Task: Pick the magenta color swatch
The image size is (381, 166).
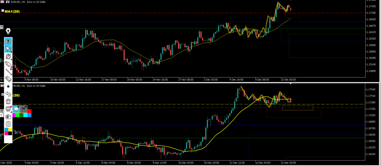Action: 14,115
